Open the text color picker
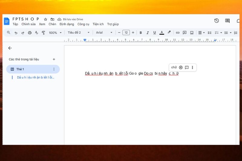Screen dimensions: 242x161 [162, 33]
